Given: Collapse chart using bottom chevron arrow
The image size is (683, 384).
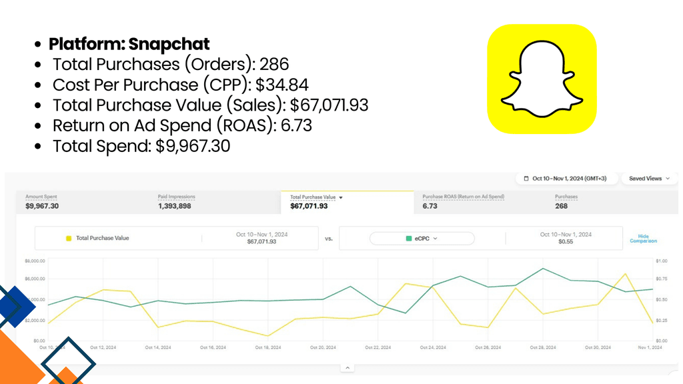Looking at the screenshot, I should pos(347,368).
